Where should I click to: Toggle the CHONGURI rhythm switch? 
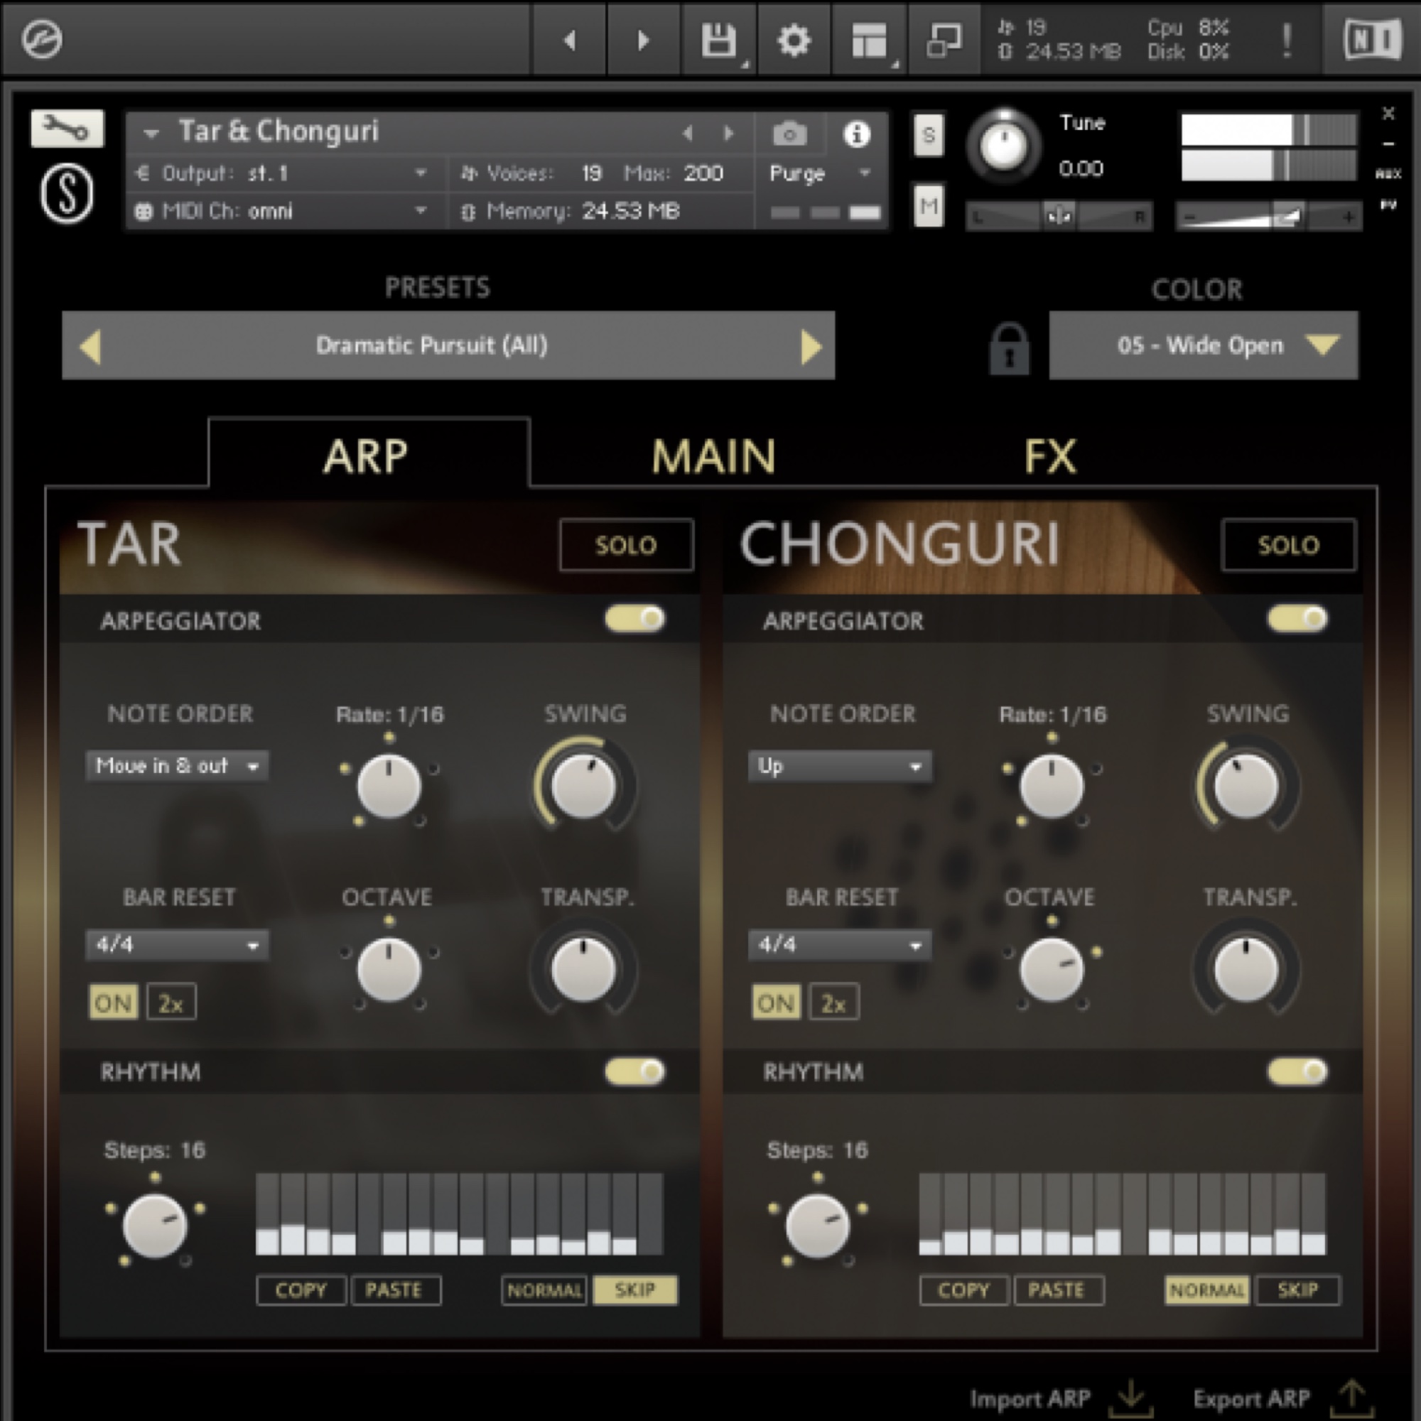coord(1298,1071)
